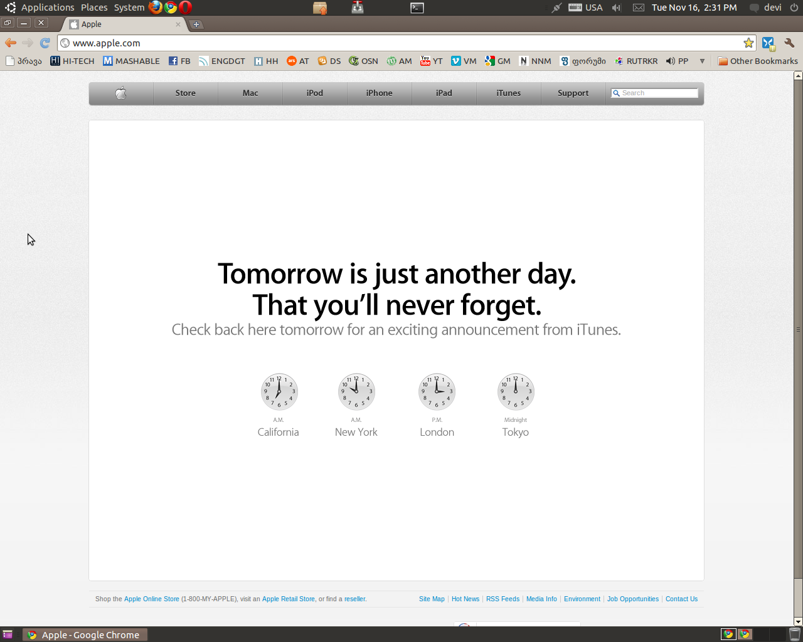Screen dimensions: 803x642
Task: Click the vertical scrollbar down arrow
Action: pyautogui.click(x=798, y=622)
